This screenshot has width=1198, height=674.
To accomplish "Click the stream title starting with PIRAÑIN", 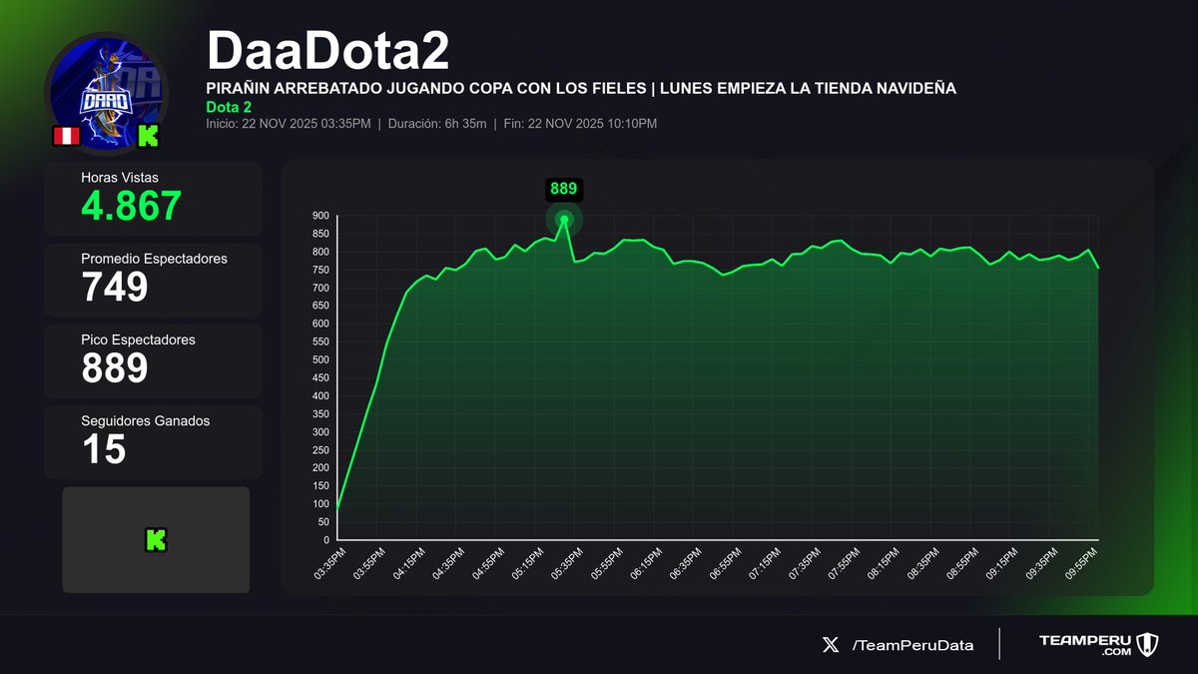I will [x=580, y=88].
